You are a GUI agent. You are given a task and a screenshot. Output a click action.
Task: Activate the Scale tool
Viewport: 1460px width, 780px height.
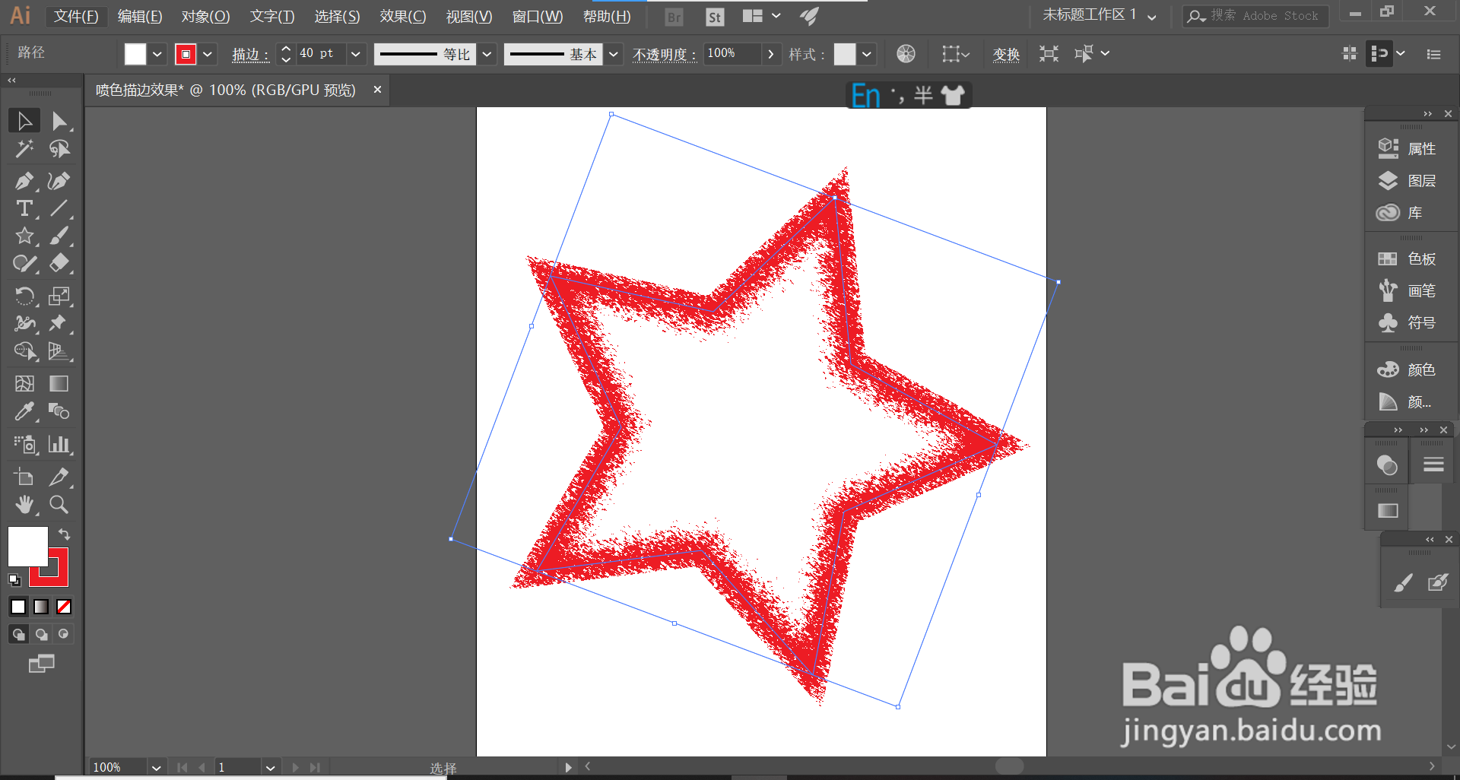point(59,296)
